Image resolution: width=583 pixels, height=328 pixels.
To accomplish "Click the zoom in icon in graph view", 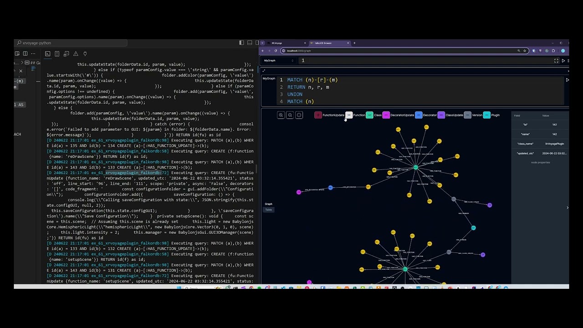I will [281, 115].
